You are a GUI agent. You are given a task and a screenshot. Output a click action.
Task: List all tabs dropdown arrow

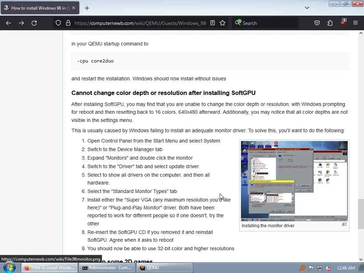[x=307, y=8]
